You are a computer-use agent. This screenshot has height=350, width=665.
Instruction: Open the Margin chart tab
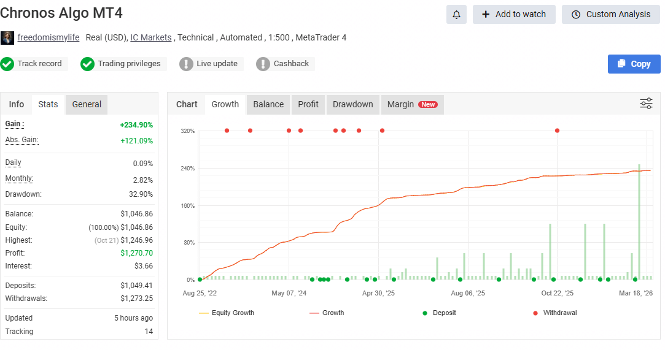(x=412, y=104)
